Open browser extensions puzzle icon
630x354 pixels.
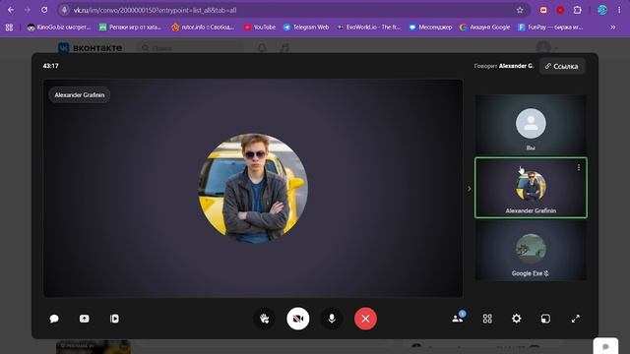coord(578,10)
